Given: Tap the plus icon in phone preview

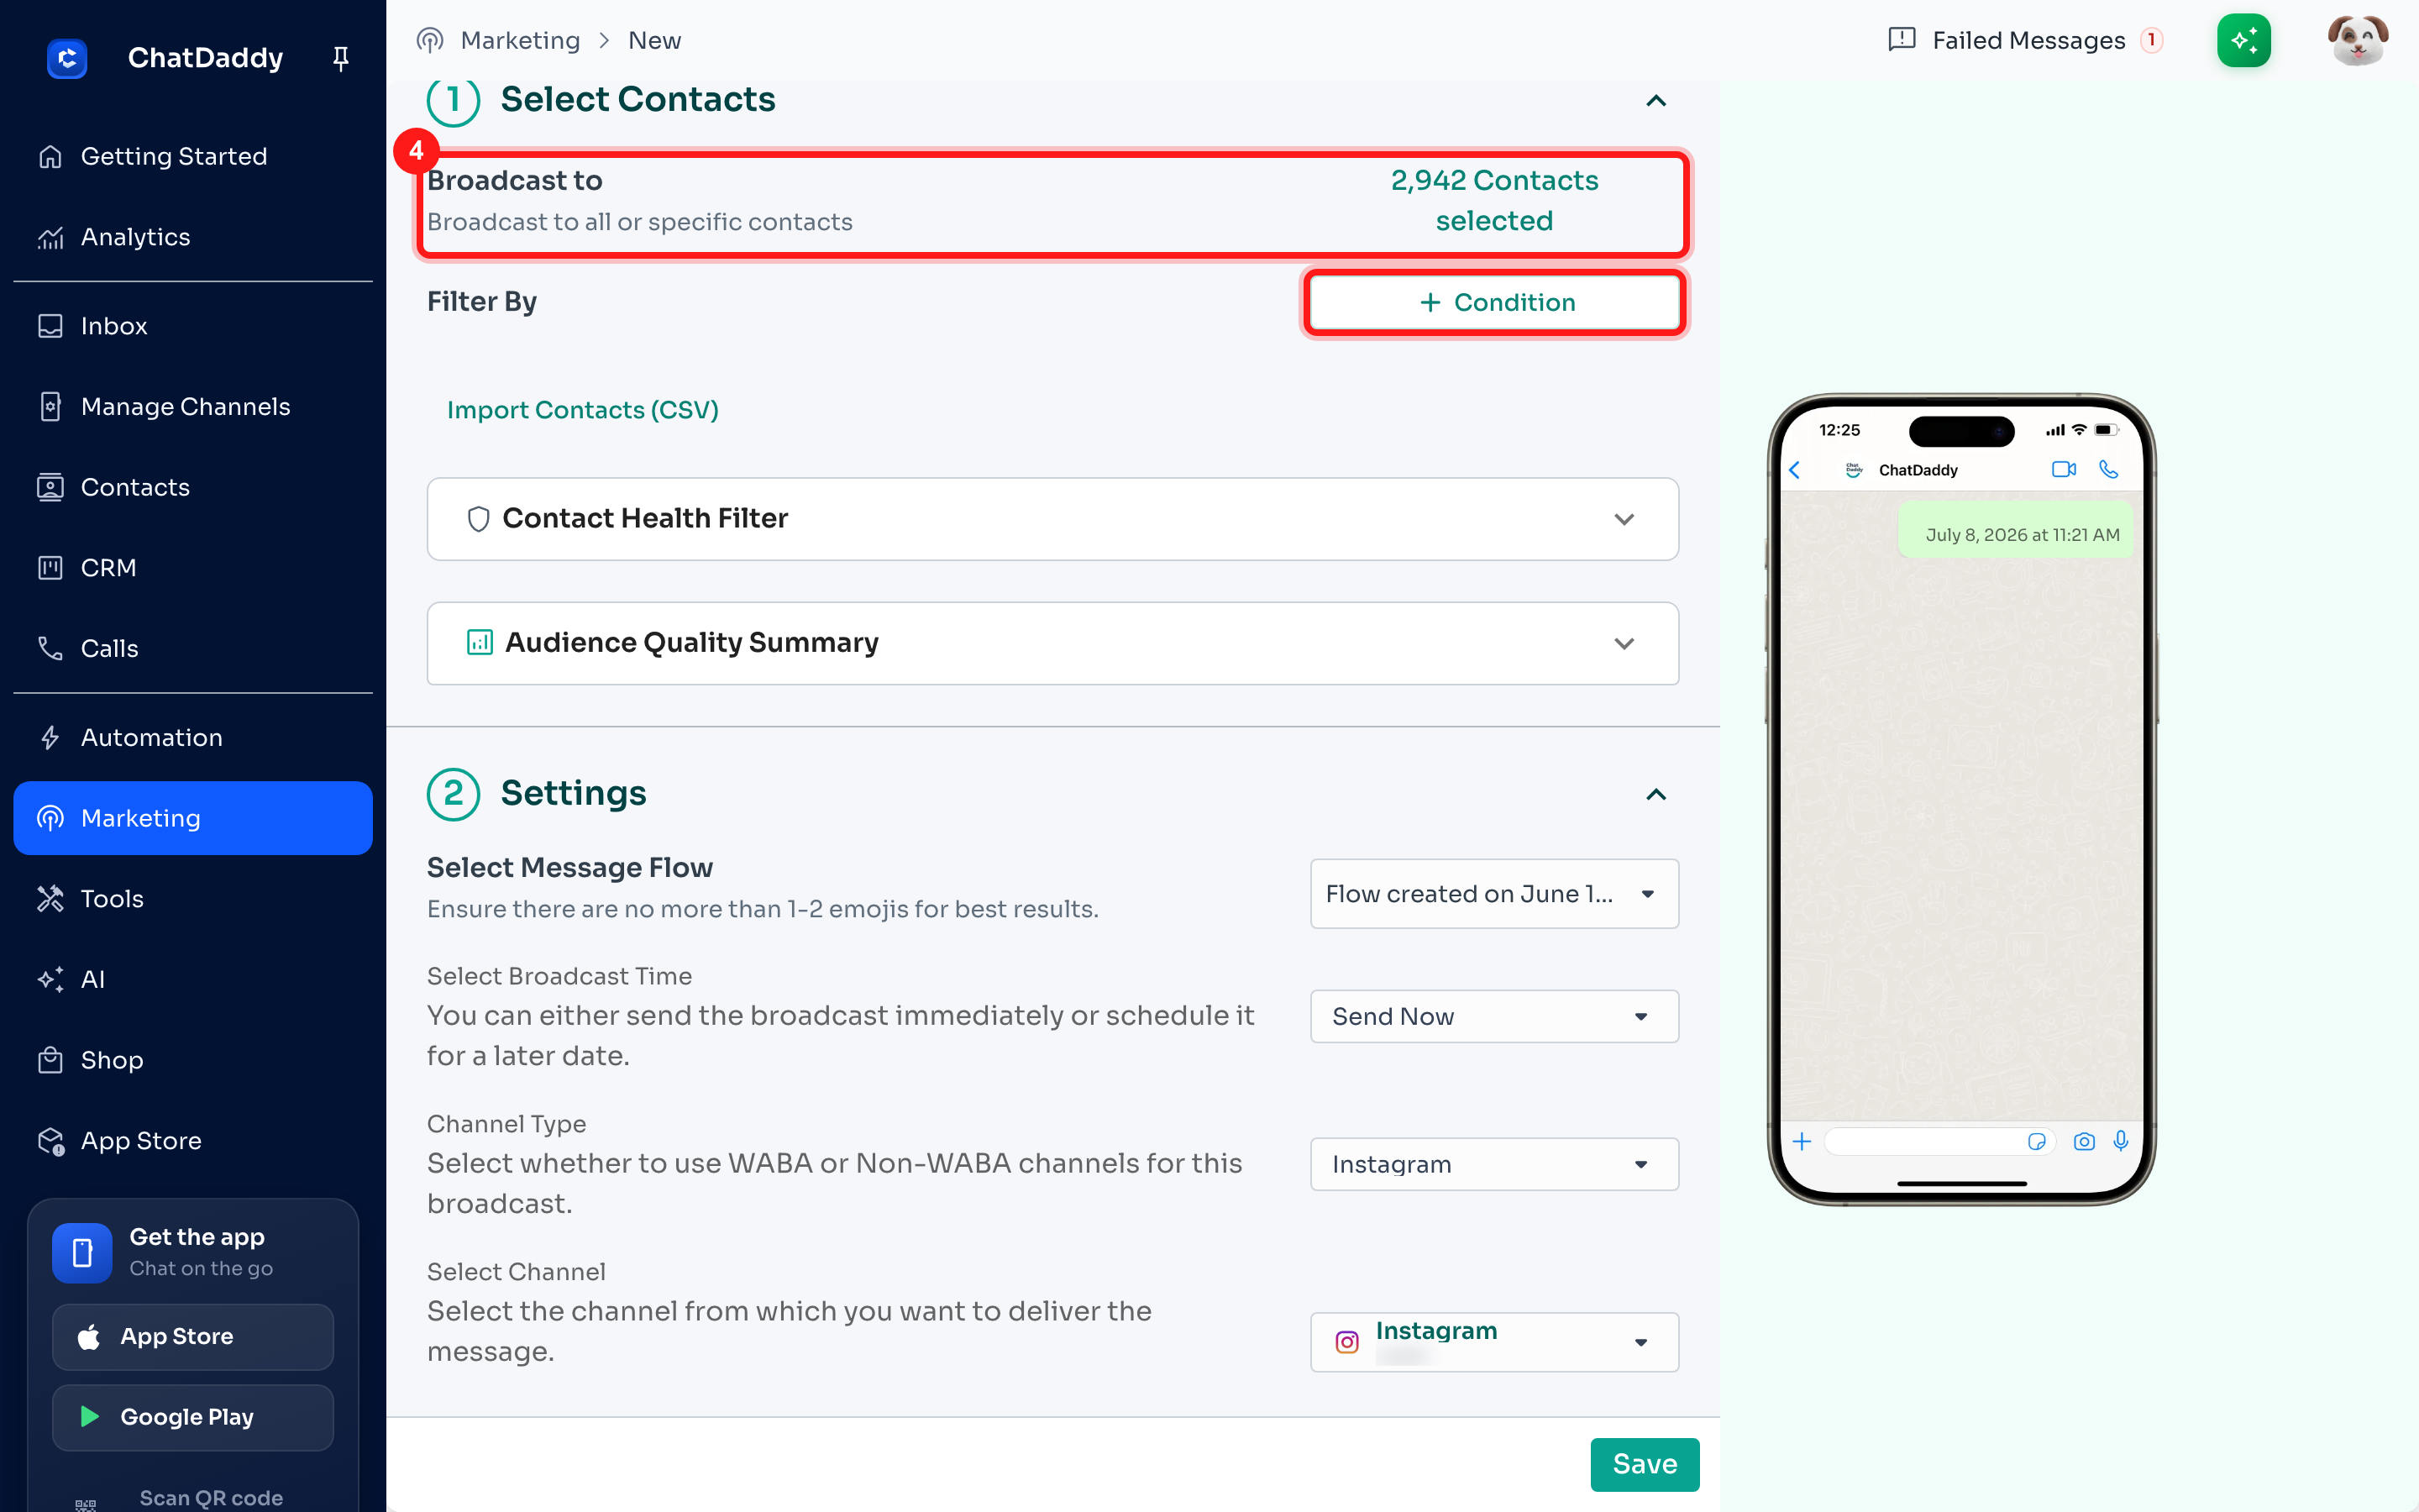Looking at the screenshot, I should click(1802, 1141).
